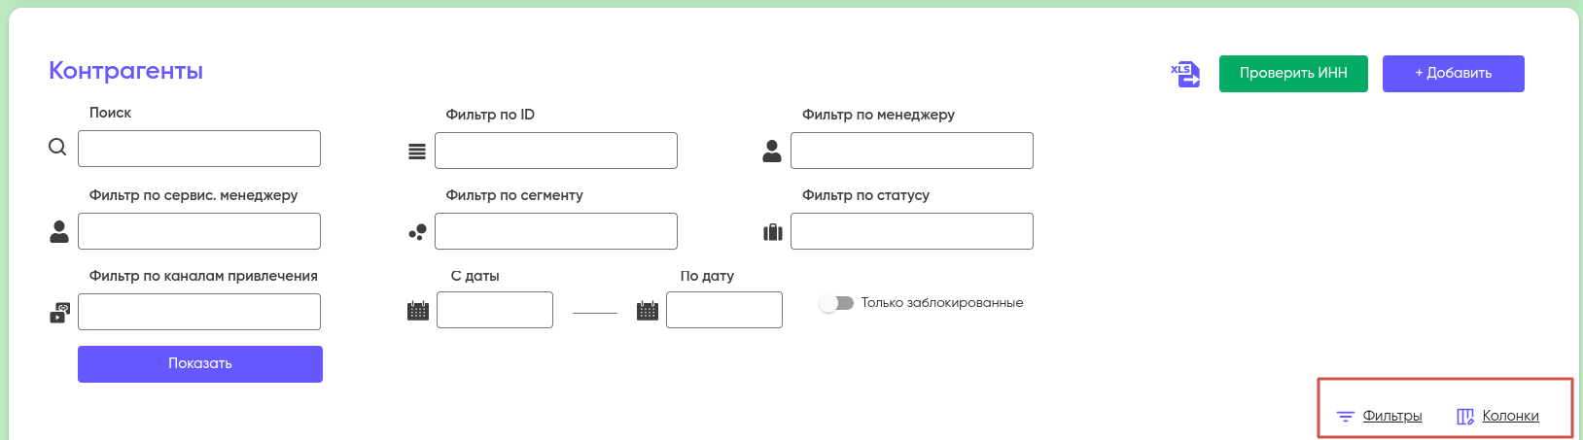Open the 'Фильтры' link
The width and height of the screenshot is (1583, 440).
(x=1391, y=416)
